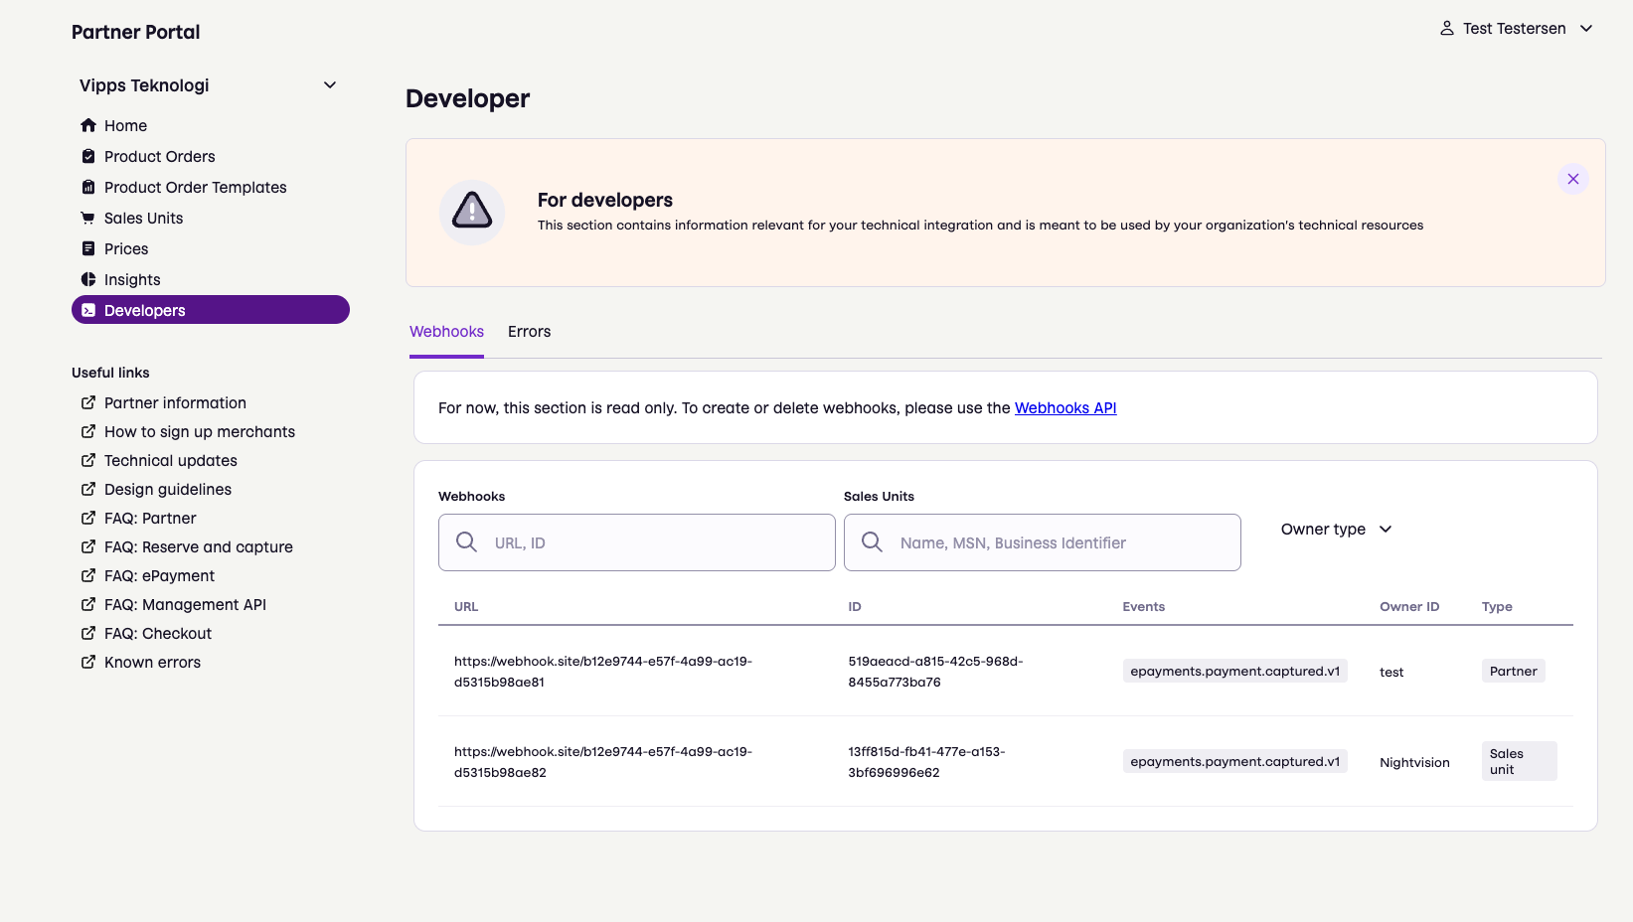Click the user profile icon
This screenshot has width=1633, height=922.
[x=1447, y=29]
